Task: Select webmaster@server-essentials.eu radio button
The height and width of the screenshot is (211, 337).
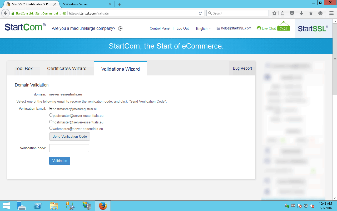Action: tap(51, 128)
